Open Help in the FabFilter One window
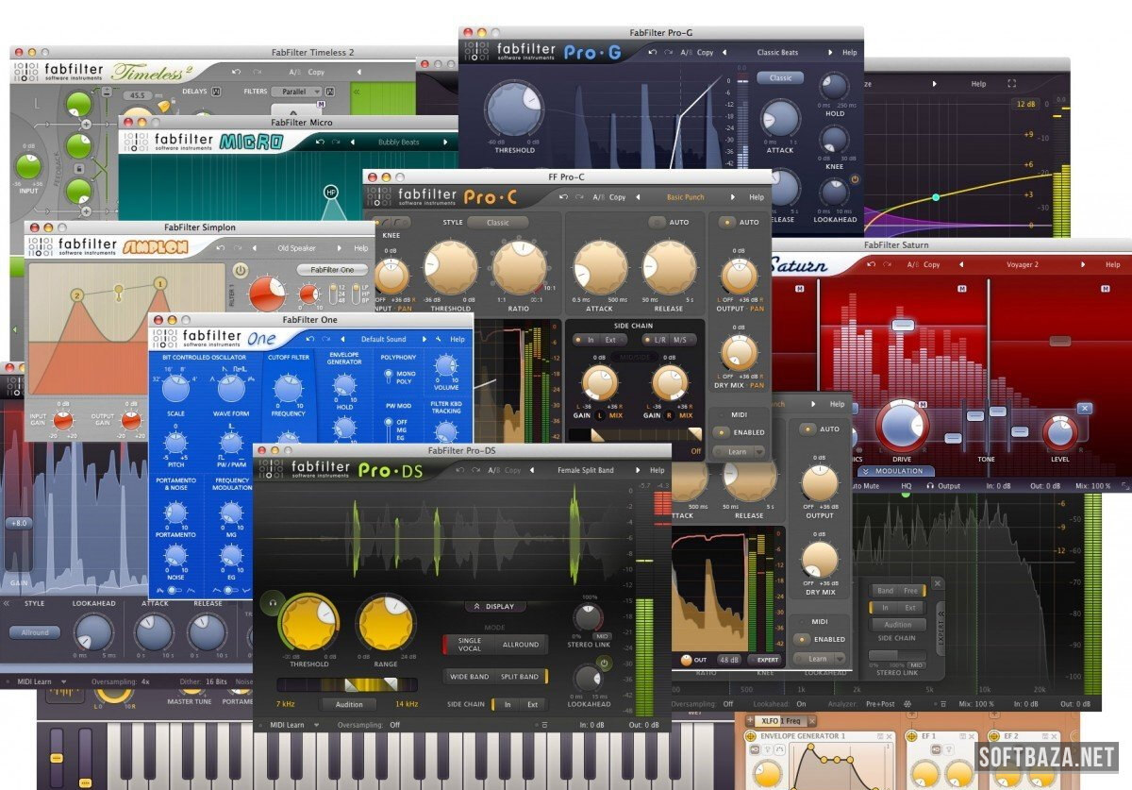This screenshot has height=790, width=1132. (458, 339)
